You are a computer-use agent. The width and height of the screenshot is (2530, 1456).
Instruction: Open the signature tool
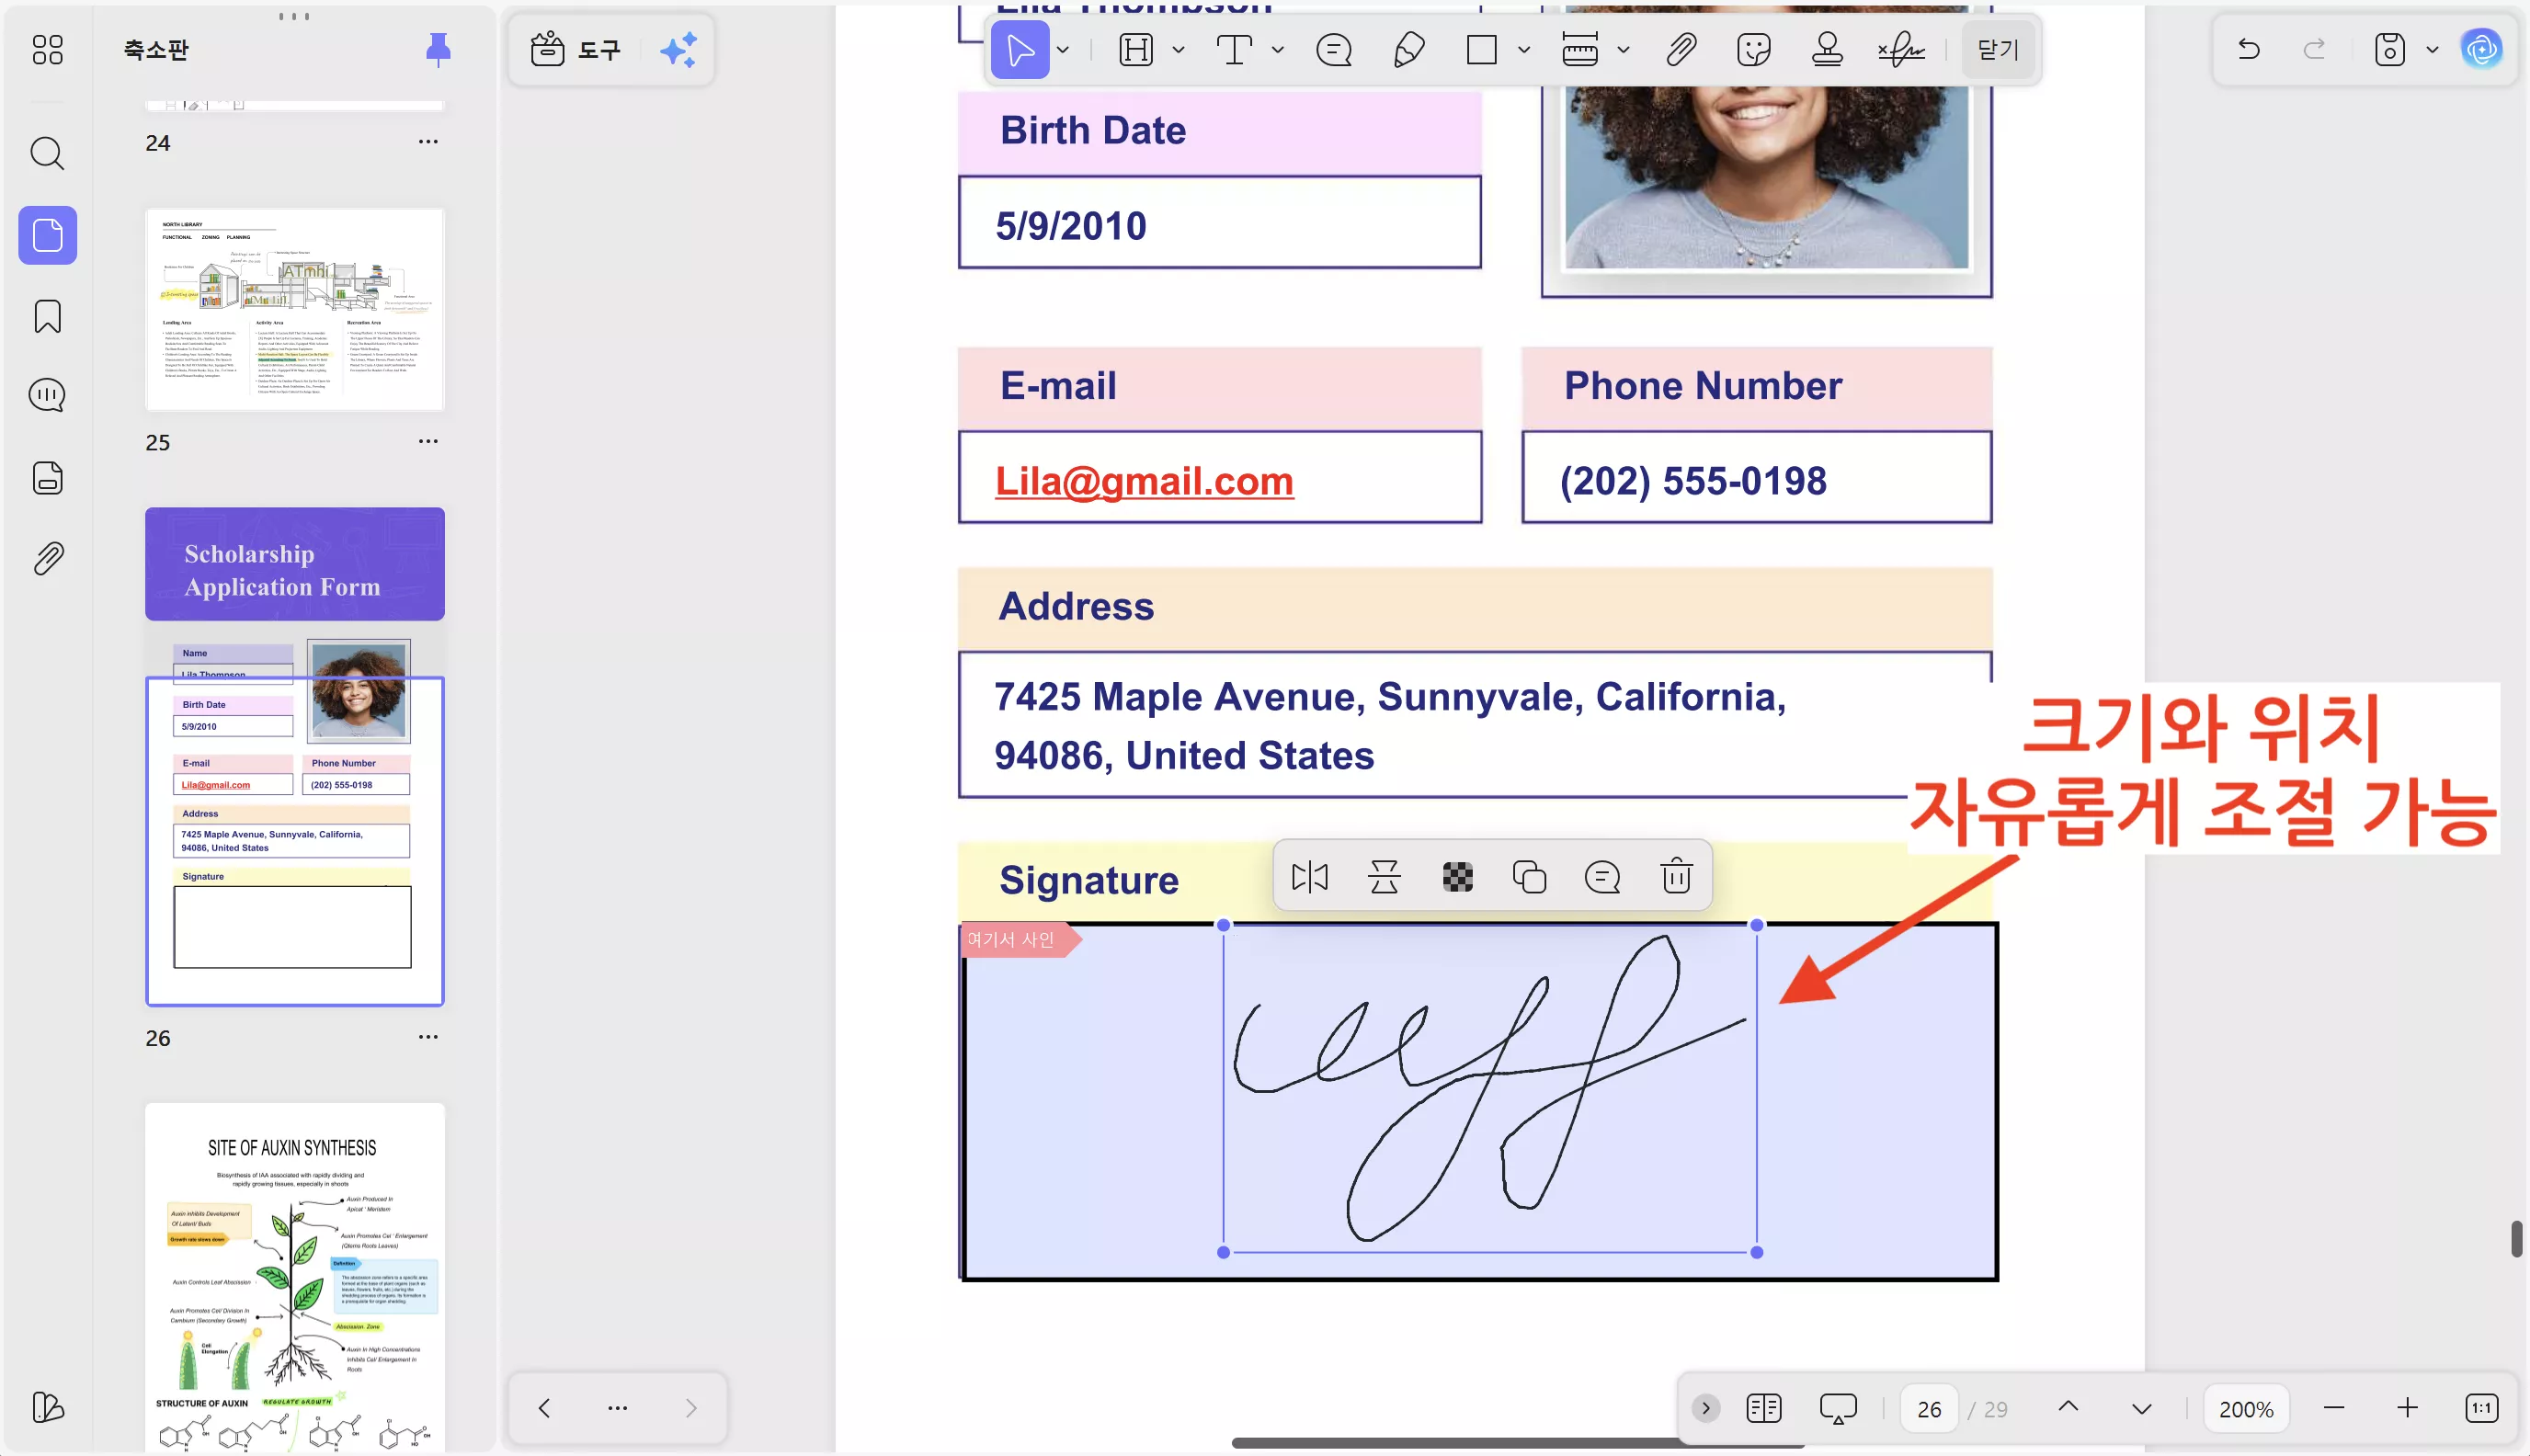coord(1900,49)
